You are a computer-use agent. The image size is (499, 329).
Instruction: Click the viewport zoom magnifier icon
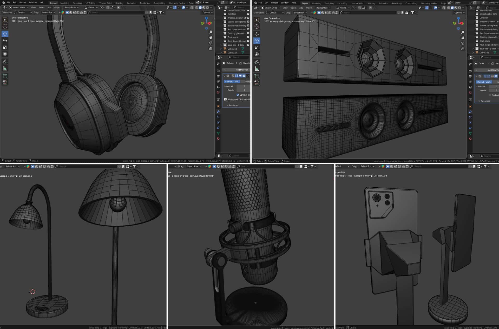pos(211,32)
